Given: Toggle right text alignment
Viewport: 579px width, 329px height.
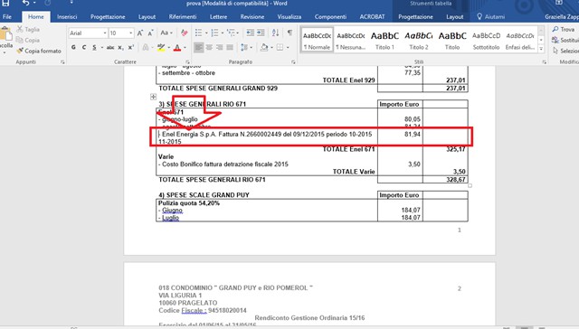Looking at the screenshot, I should (x=219, y=47).
